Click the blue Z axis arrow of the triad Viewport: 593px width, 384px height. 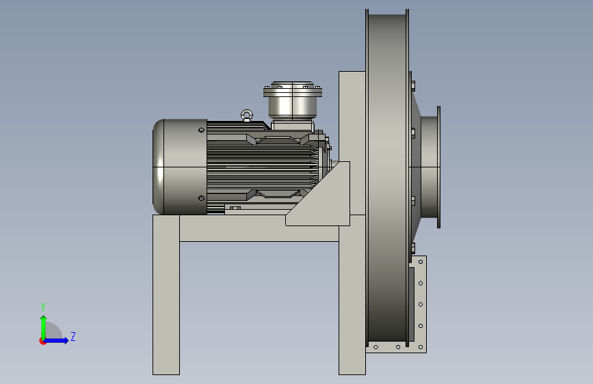[x=57, y=340]
